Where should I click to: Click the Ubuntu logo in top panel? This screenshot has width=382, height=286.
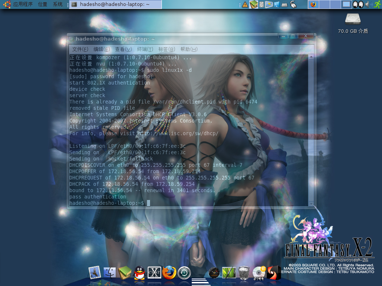[x=7, y=4]
